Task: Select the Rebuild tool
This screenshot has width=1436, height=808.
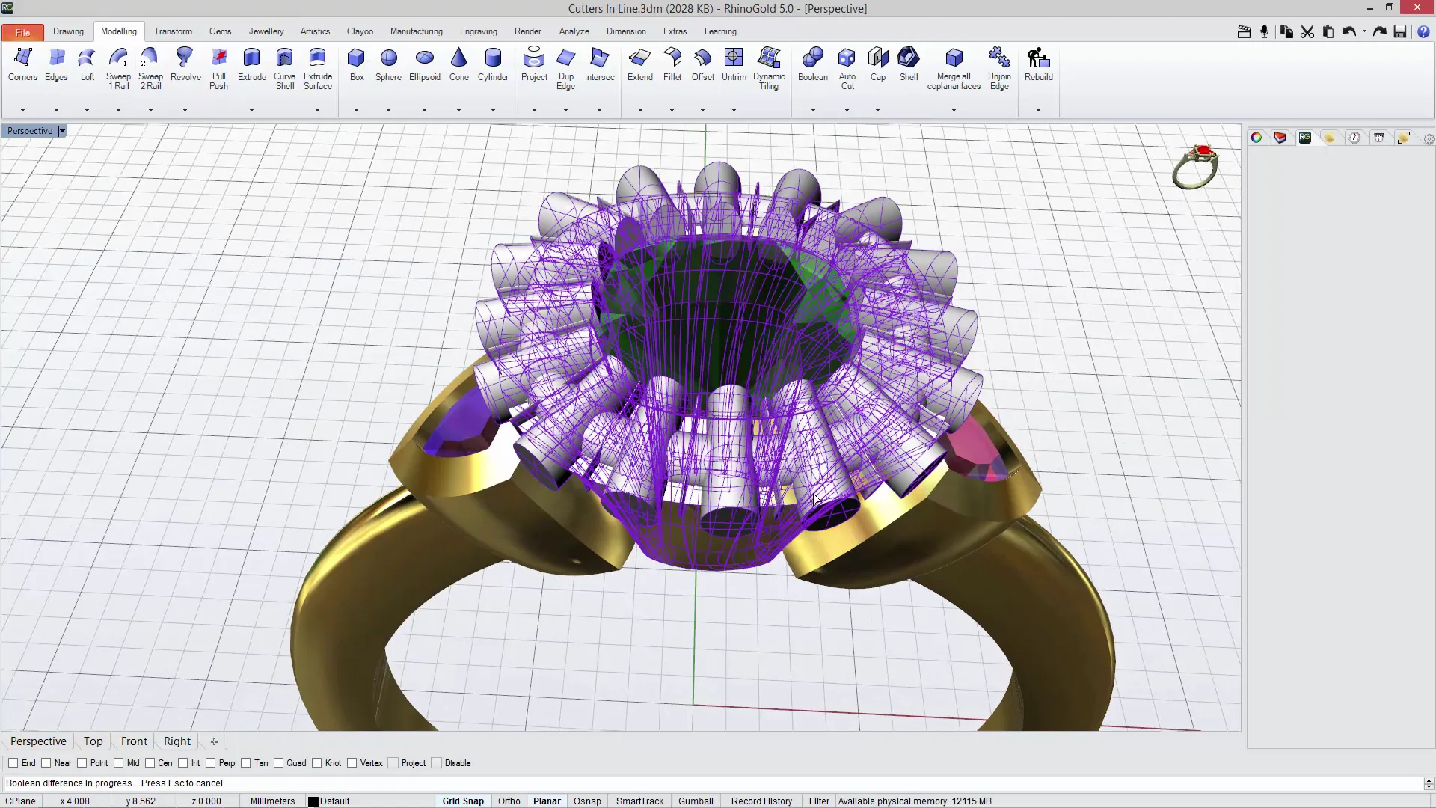Action: (x=1038, y=64)
